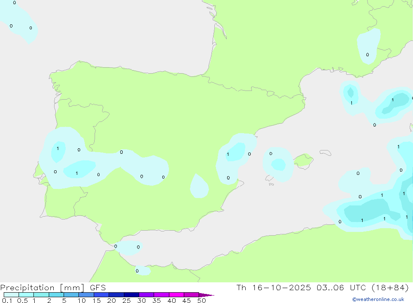413x303 pixels.
Task: Click the 'GFS' model label
Action: pos(98,287)
